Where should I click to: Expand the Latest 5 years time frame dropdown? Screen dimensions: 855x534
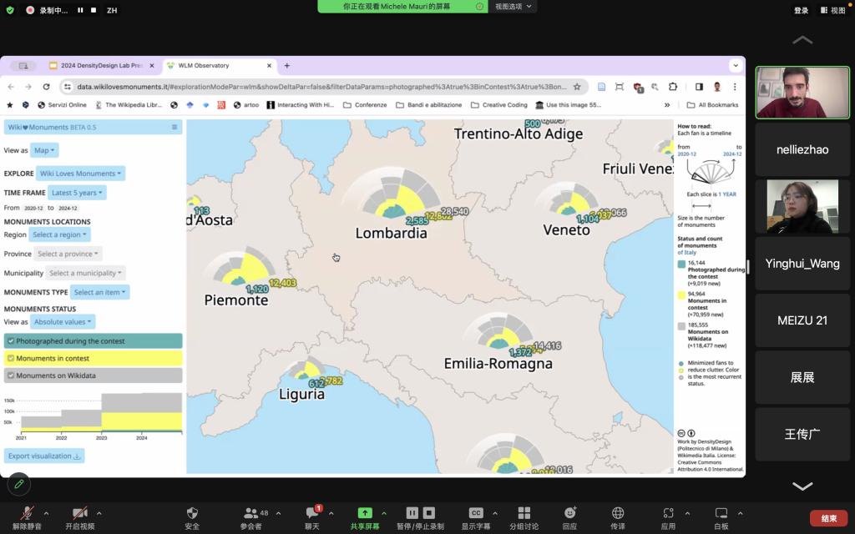77,193
